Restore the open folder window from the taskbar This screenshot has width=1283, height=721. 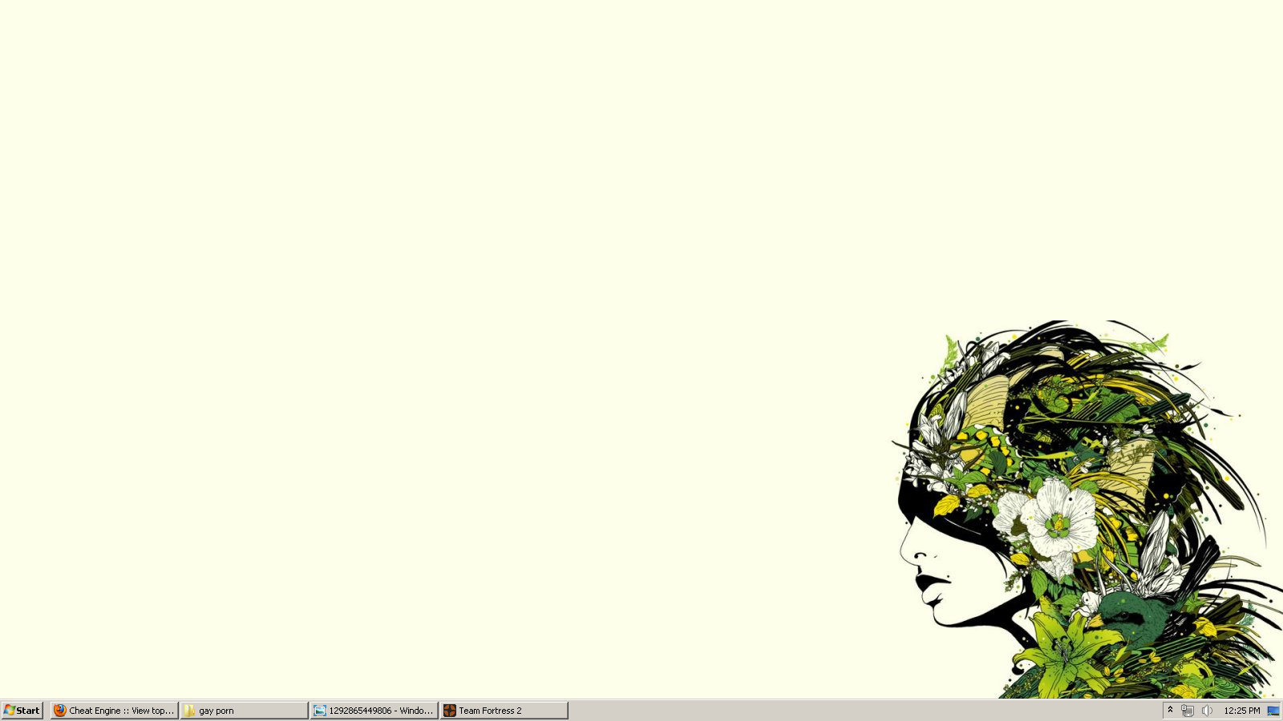[245, 711]
